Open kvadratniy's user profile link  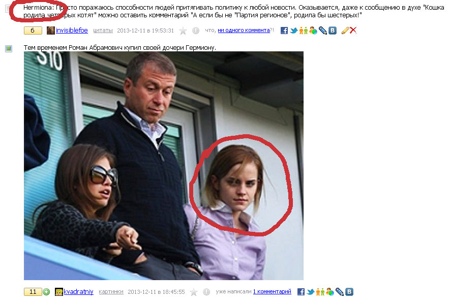click(x=78, y=292)
